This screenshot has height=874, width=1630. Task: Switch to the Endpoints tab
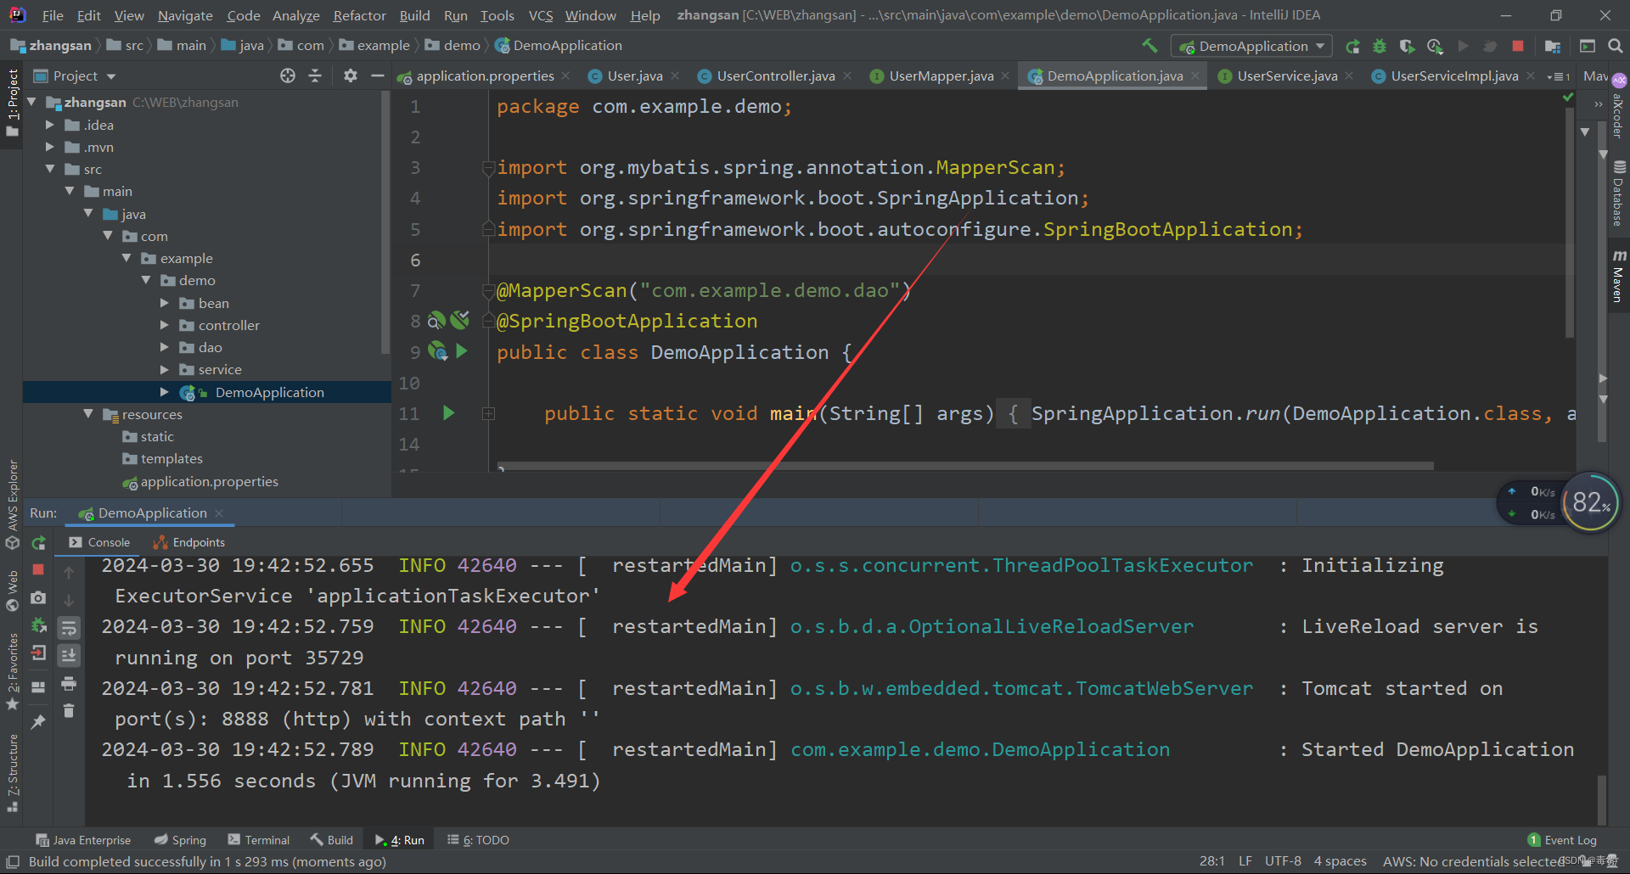pos(189,542)
